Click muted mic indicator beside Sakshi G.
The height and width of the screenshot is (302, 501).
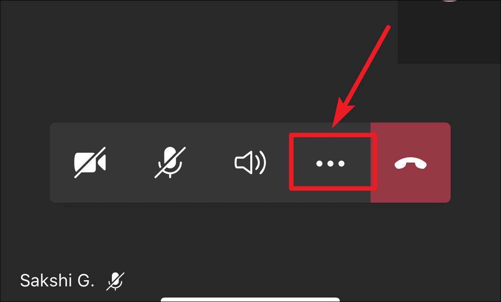coord(115,281)
